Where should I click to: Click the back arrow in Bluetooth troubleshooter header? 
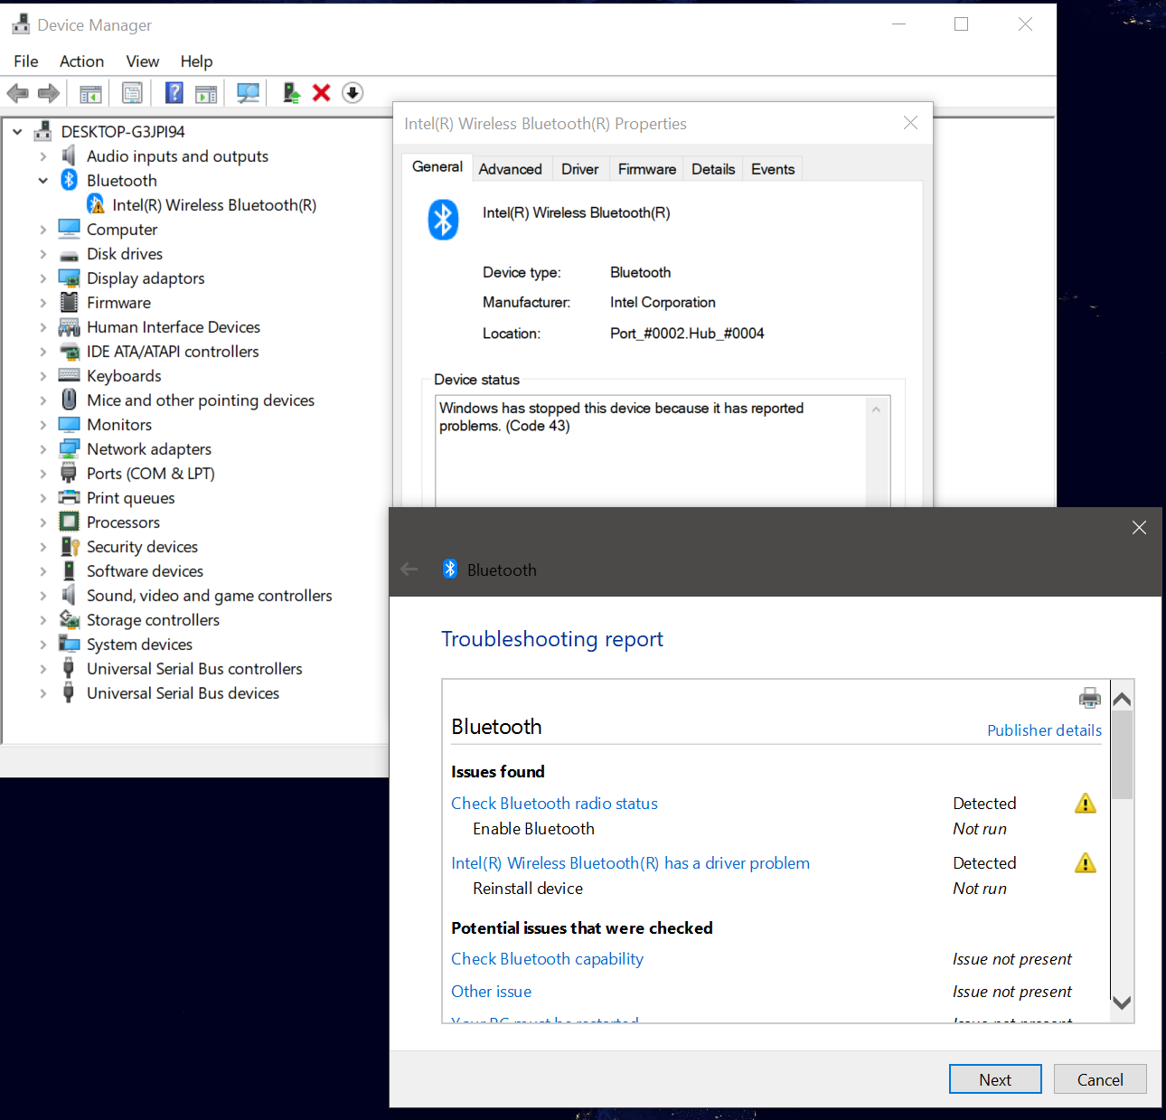pos(409,569)
